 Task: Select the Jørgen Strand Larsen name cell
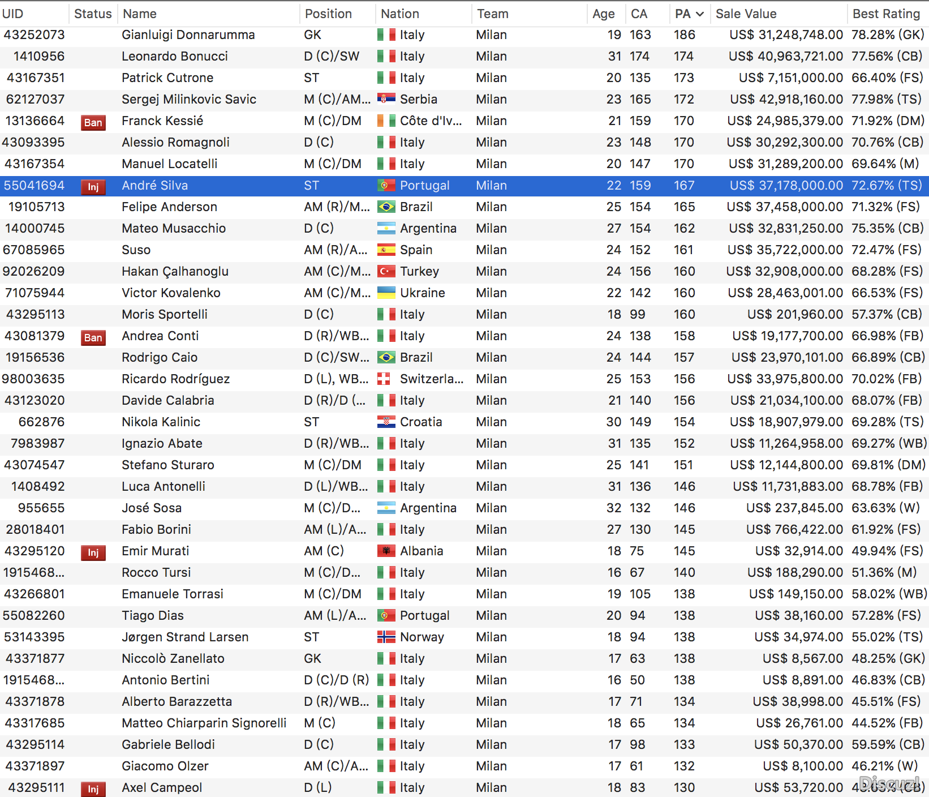click(186, 637)
